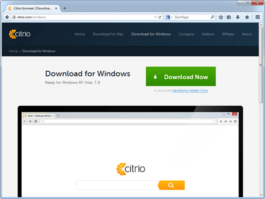Click the Citrio preview screenshot image
Viewport: 265px width, 199px height.
(130, 151)
